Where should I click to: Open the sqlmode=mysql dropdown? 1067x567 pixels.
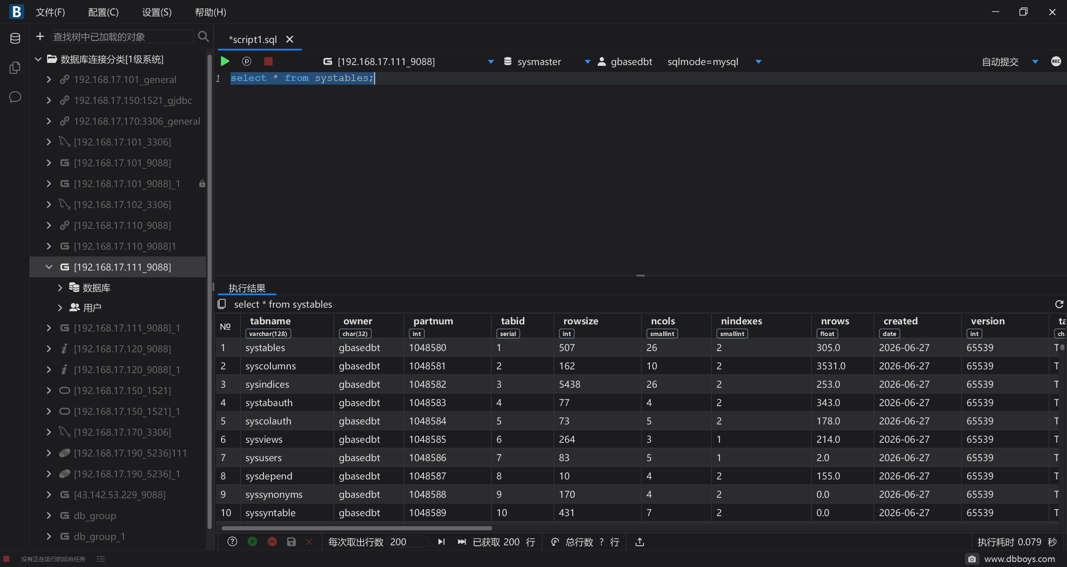coord(759,62)
